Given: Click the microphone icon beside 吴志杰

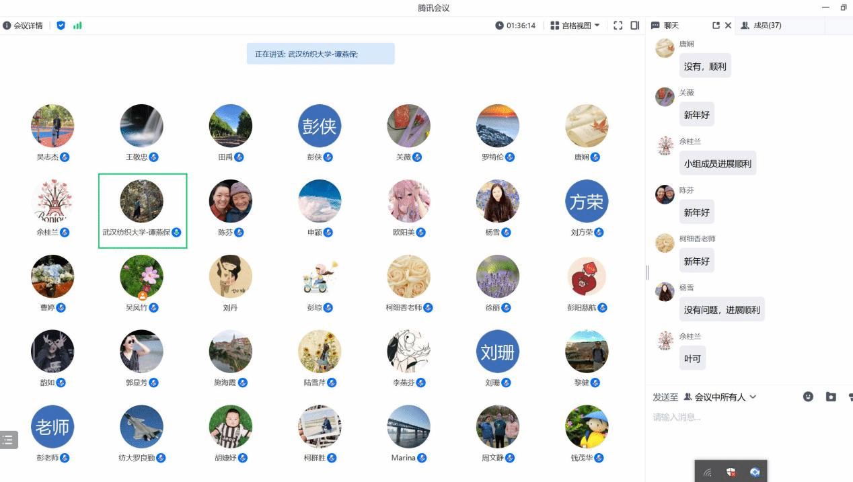Looking at the screenshot, I should click(x=65, y=157).
